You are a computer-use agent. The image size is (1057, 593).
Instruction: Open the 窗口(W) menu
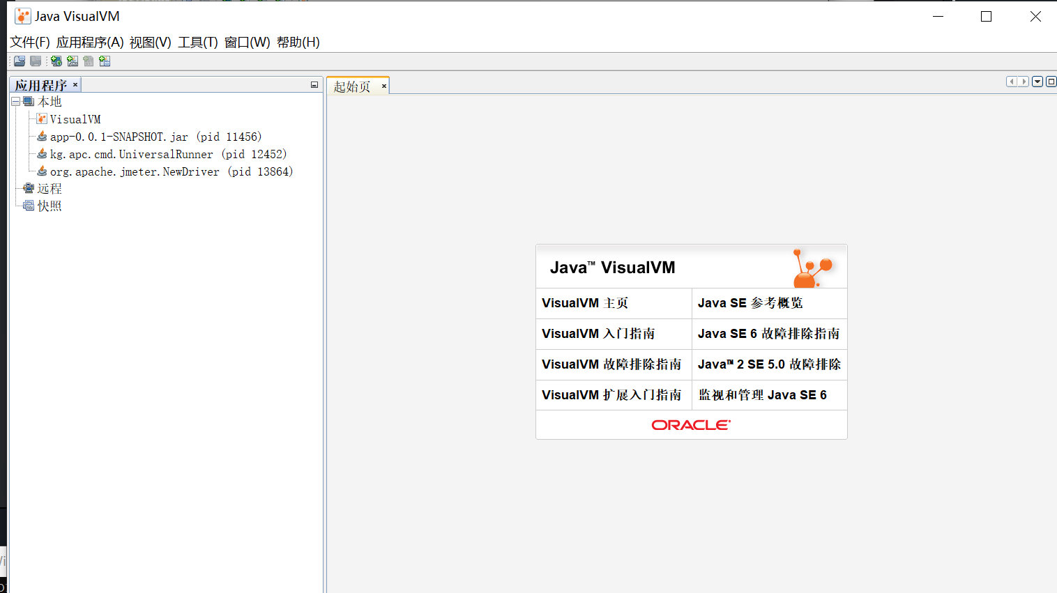point(248,43)
